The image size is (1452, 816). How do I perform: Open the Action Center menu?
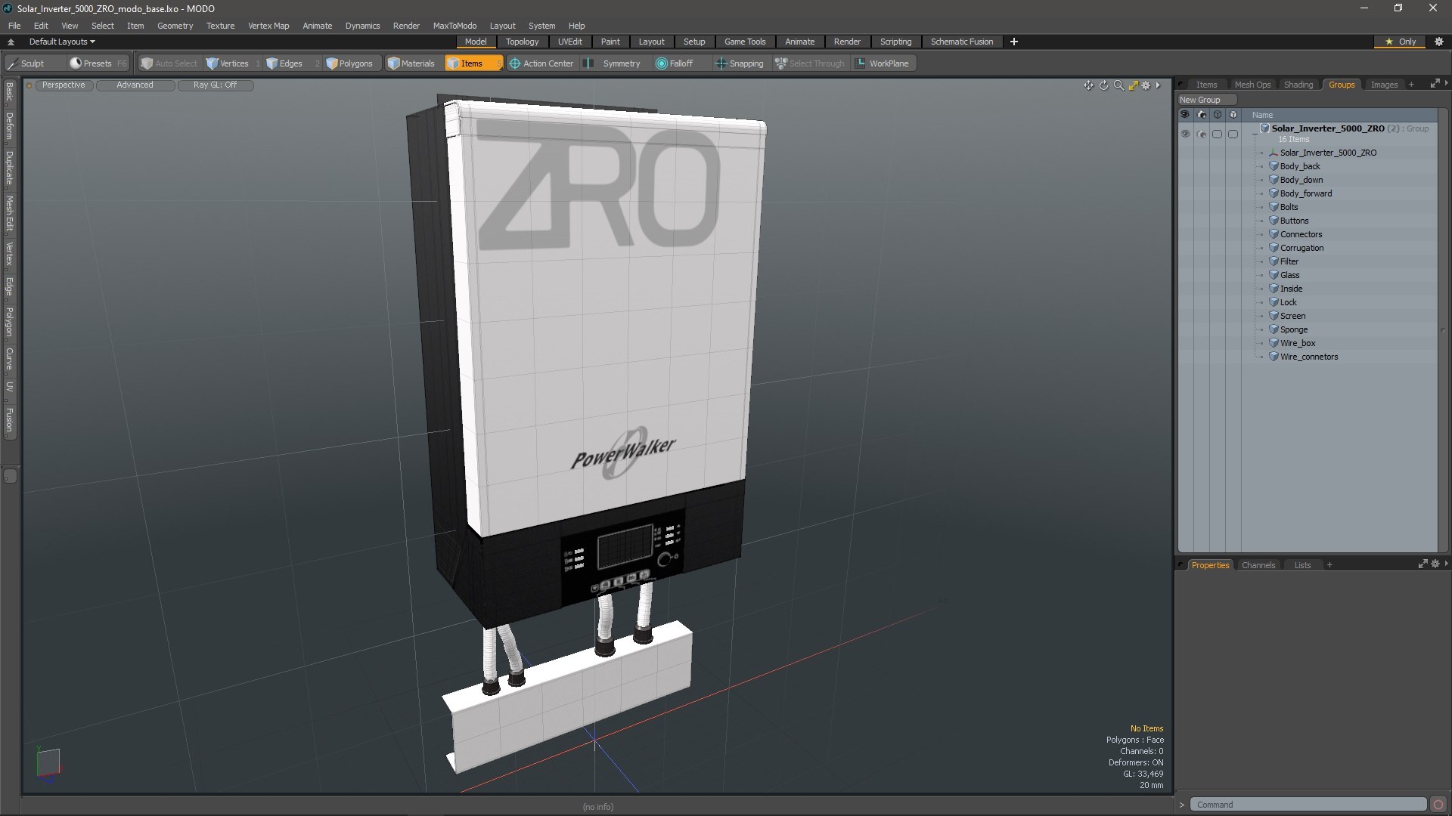pos(541,63)
